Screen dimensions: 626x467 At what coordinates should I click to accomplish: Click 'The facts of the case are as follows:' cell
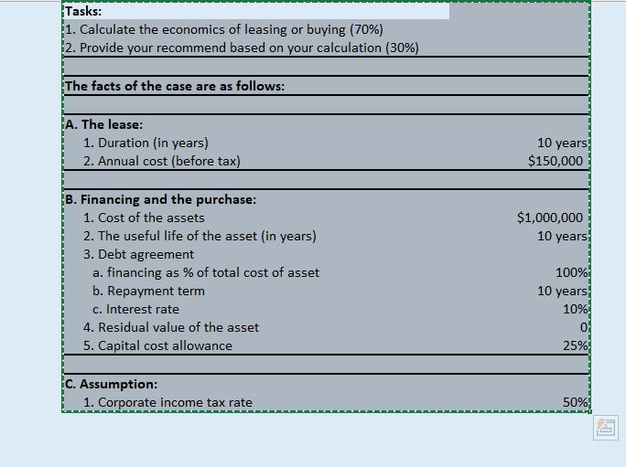click(x=175, y=86)
